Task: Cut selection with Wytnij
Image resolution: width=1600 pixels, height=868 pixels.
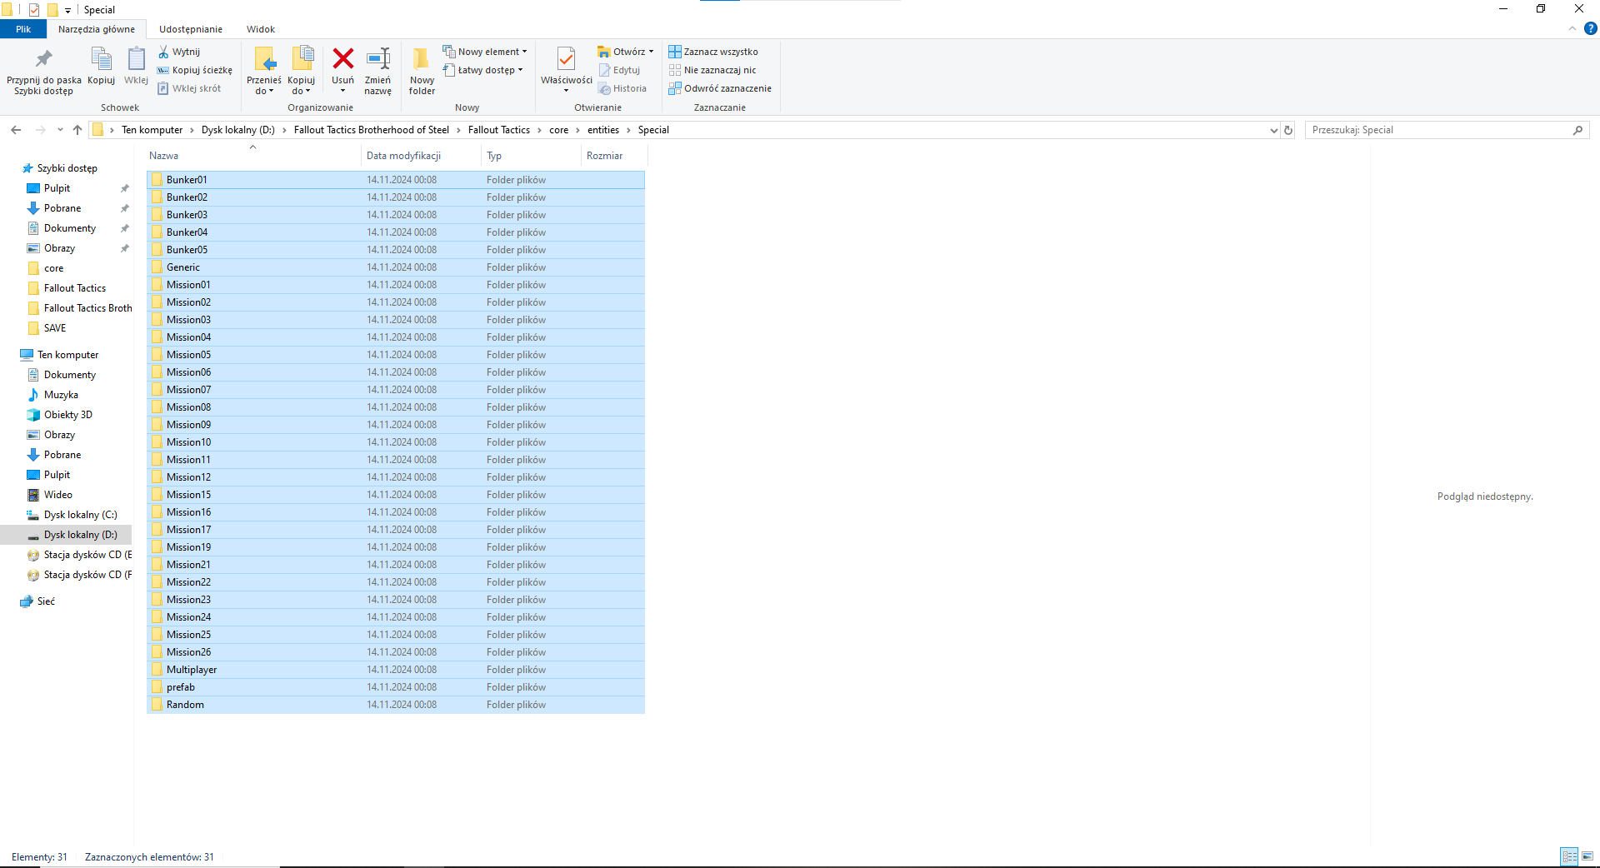Action: click(179, 52)
